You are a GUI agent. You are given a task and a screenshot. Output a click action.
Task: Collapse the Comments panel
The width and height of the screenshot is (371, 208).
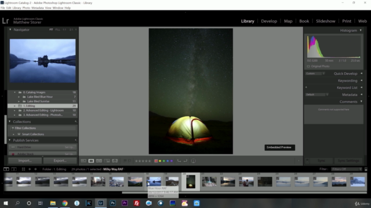click(361, 102)
